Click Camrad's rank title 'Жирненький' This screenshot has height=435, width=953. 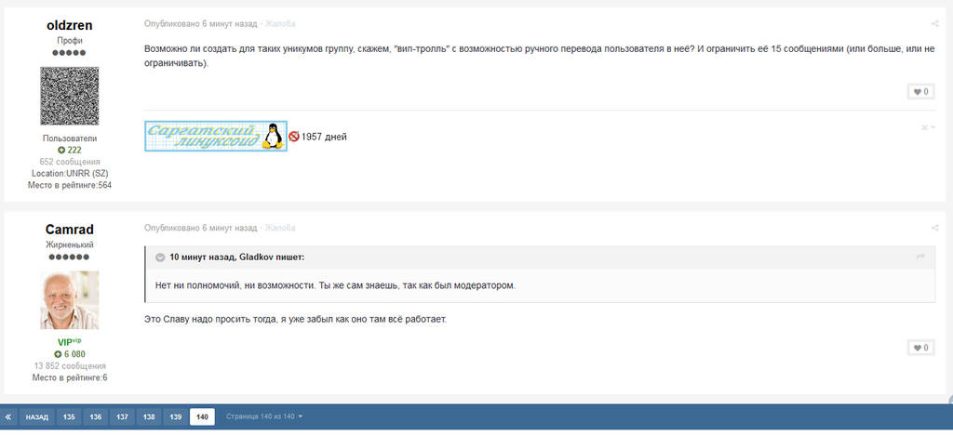coord(69,245)
